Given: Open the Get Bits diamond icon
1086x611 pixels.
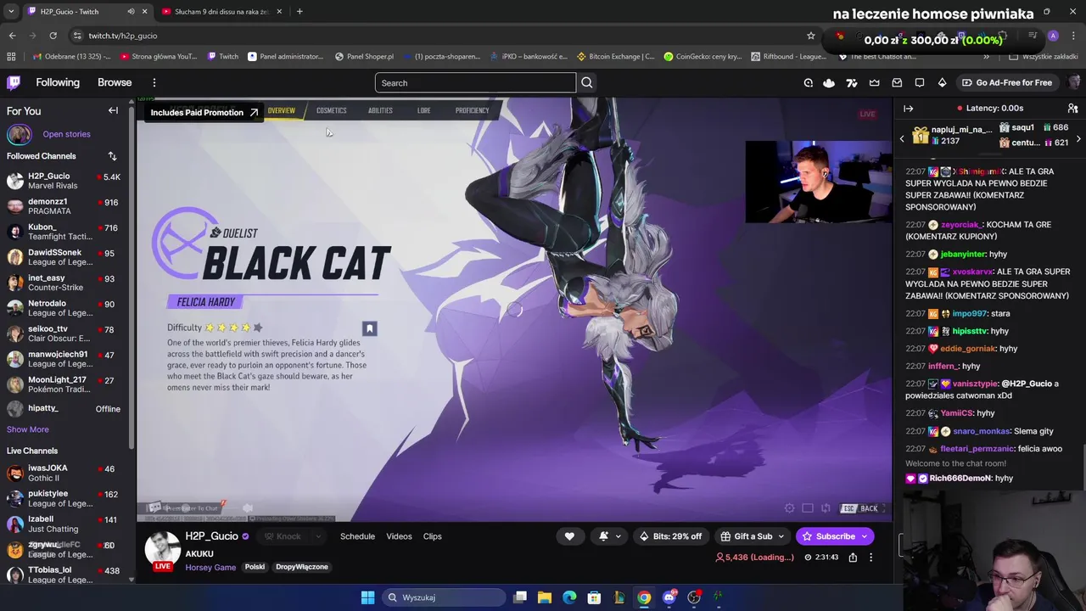Looking at the screenshot, I should pyautogui.click(x=942, y=82).
